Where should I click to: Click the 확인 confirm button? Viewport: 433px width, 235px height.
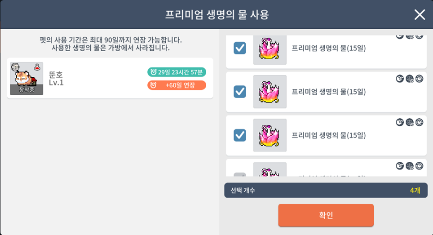tap(326, 215)
